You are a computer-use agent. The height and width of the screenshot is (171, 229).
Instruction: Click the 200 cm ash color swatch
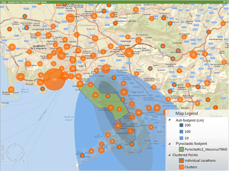[181, 125]
